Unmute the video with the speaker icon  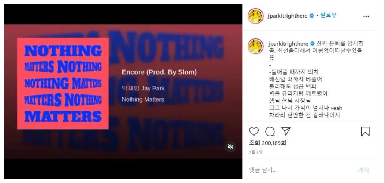coord(230,147)
